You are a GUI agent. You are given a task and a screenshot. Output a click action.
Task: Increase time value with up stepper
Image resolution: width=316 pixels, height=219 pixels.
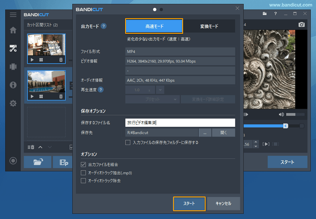point(256,142)
